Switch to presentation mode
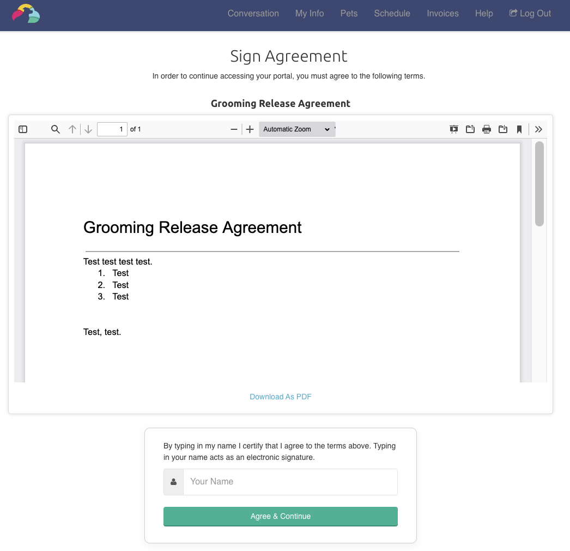The width and height of the screenshot is (570, 551). click(x=454, y=129)
